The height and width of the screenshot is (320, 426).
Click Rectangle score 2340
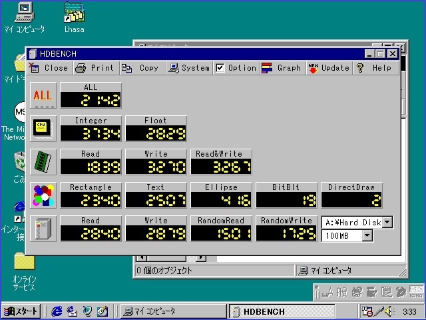(91, 200)
